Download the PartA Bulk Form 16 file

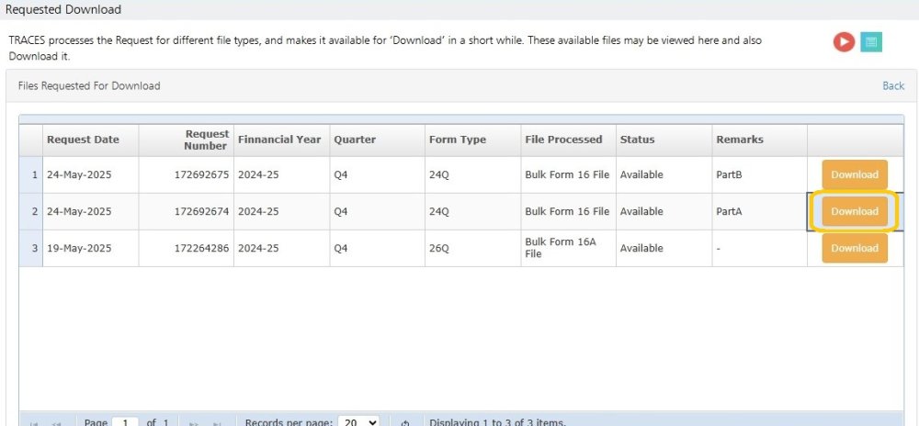pyautogui.click(x=855, y=211)
